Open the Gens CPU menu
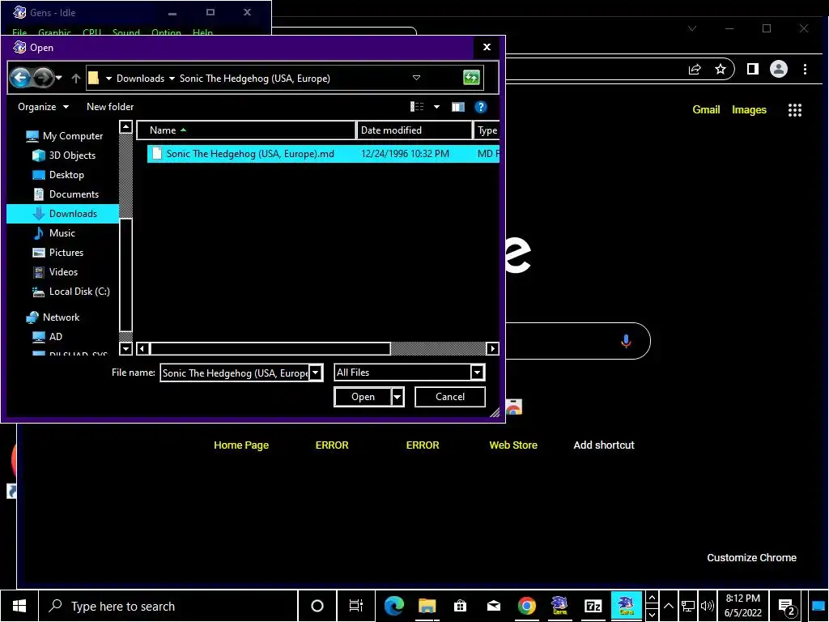The image size is (829, 622). 91,32
